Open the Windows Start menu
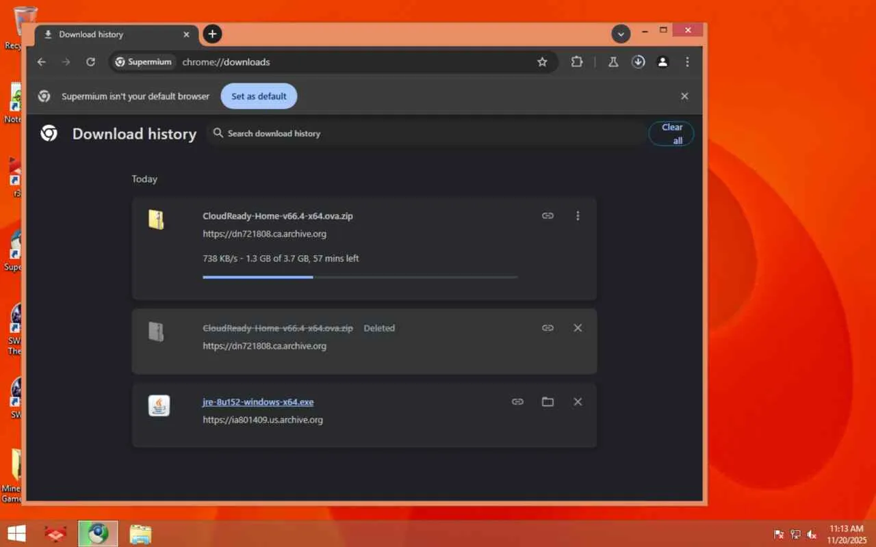Screen dimensions: 876x547 (16, 533)
